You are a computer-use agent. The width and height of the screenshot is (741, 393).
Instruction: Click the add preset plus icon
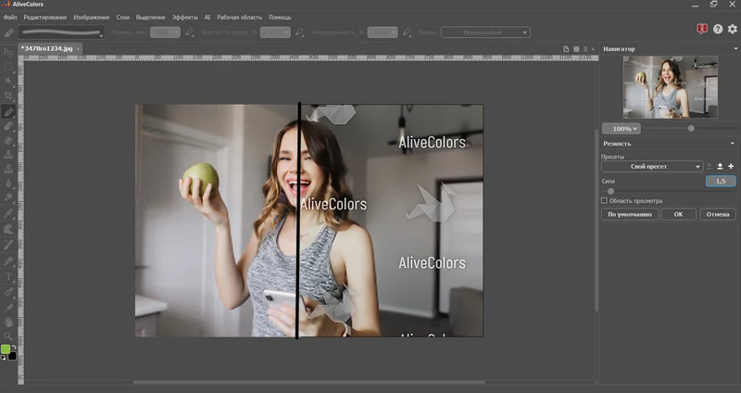(731, 167)
